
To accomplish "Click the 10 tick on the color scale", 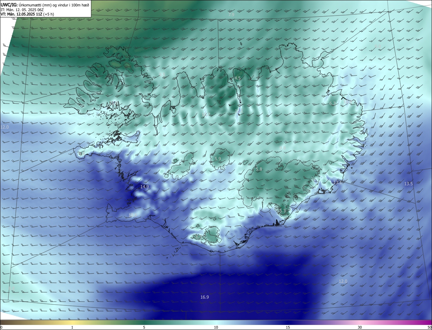I will pyautogui.click(x=216, y=327).
